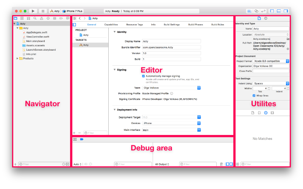Switch to the Resource Tags tab
This screenshot has width=303, height=189.
(x=134, y=25)
